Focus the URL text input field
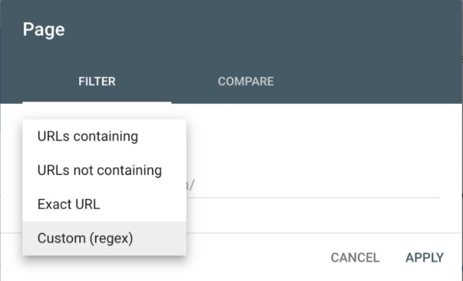The width and height of the screenshot is (463, 281). (x=313, y=186)
